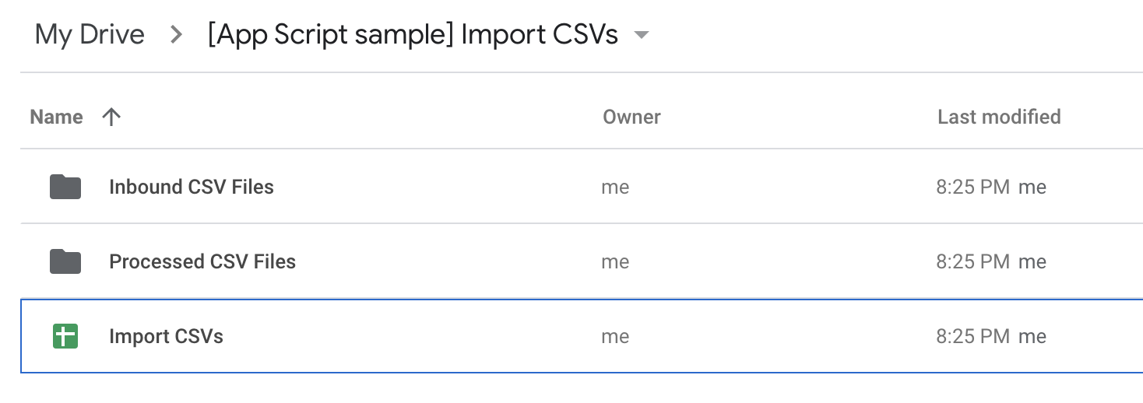Click the green Import CSVs spreadsheet icon
This screenshot has height=403, width=1143.
tap(65, 336)
